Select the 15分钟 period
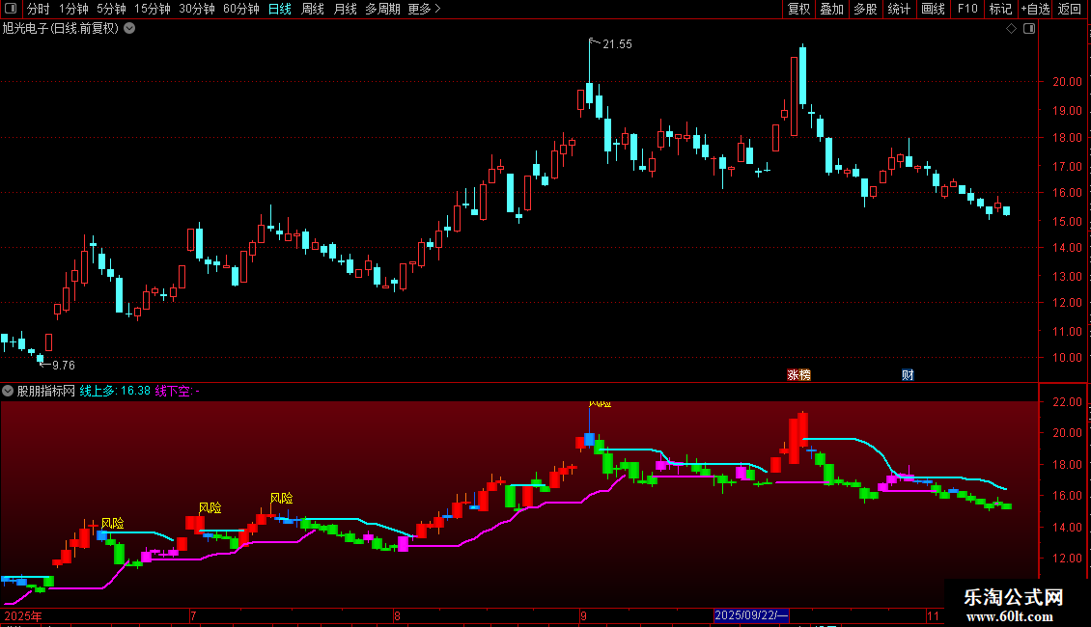This screenshot has height=627, width=1091. pos(153,9)
